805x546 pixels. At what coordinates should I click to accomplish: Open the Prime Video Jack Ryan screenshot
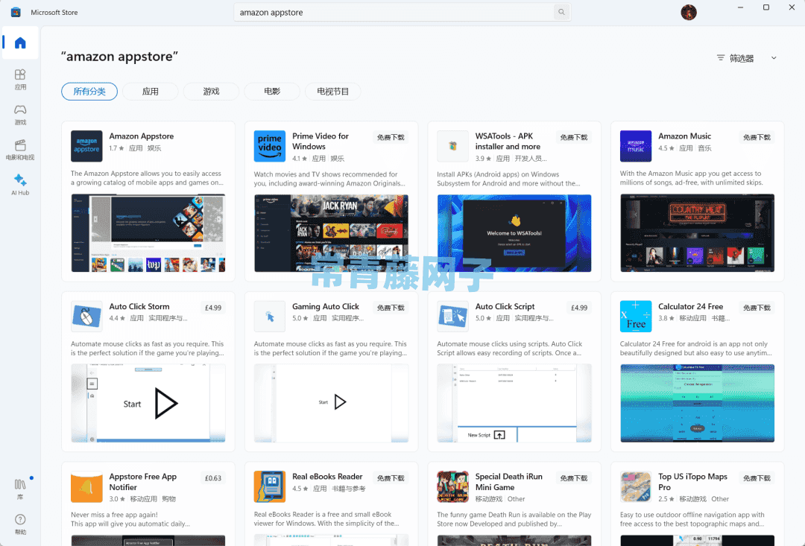coord(331,233)
